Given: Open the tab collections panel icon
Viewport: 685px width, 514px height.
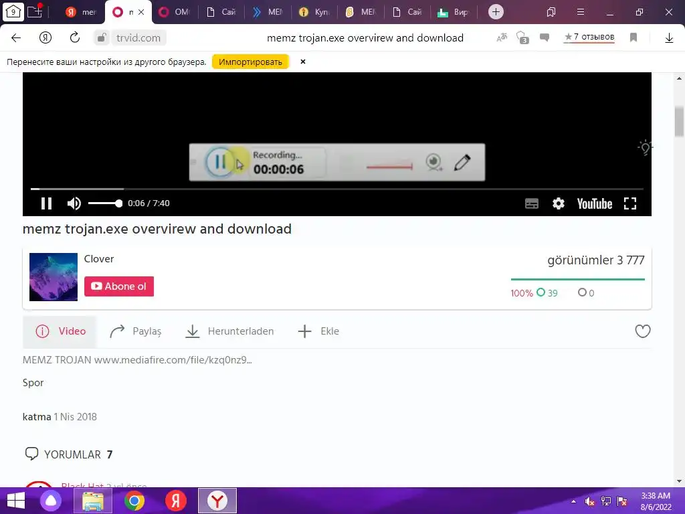Looking at the screenshot, I should (x=551, y=12).
